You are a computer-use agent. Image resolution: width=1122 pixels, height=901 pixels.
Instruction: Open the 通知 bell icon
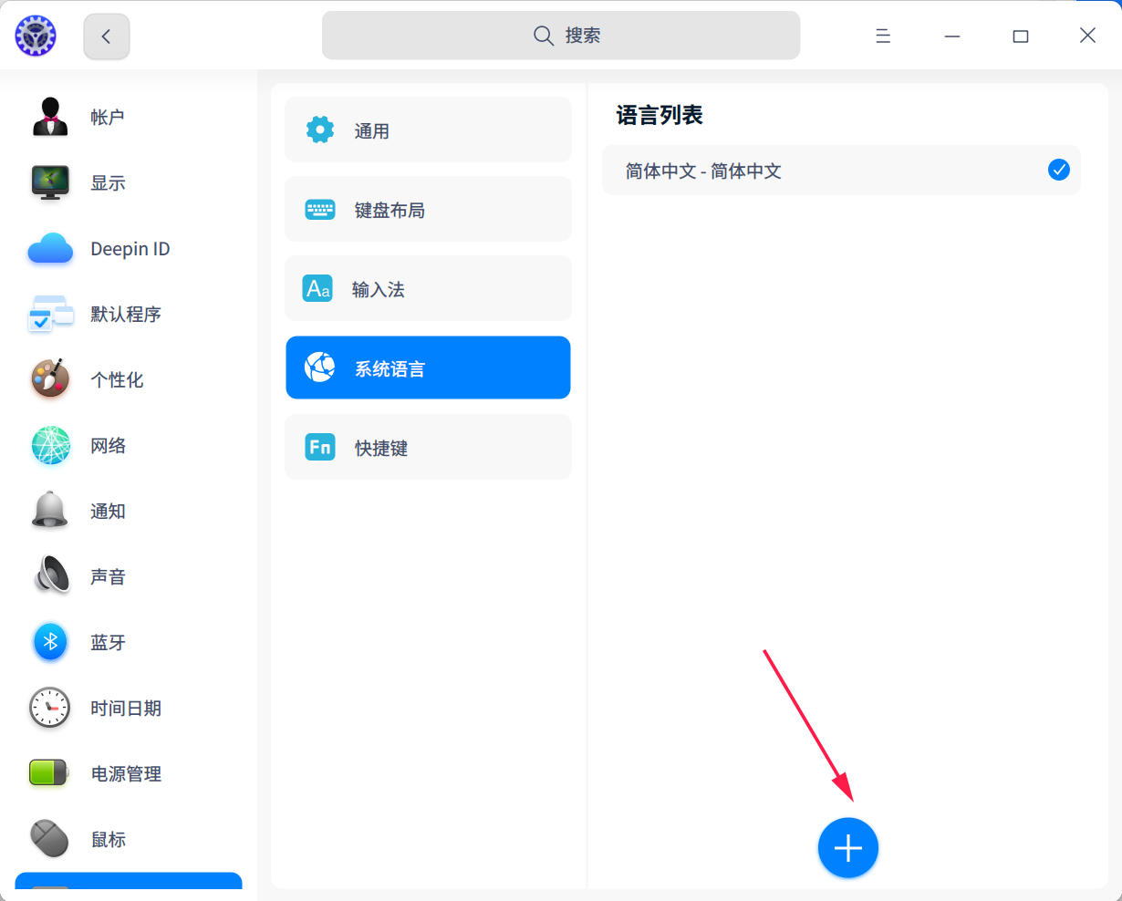50,511
